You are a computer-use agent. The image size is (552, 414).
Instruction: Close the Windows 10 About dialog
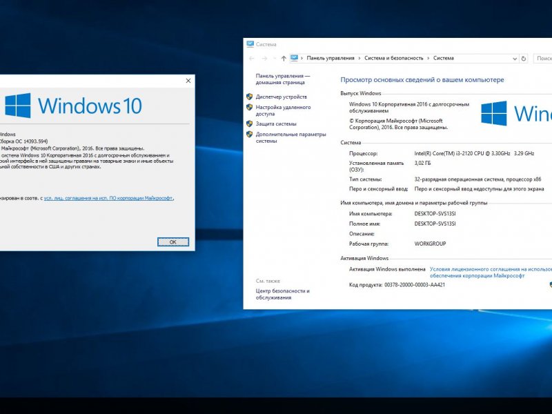tap(188, 81)
